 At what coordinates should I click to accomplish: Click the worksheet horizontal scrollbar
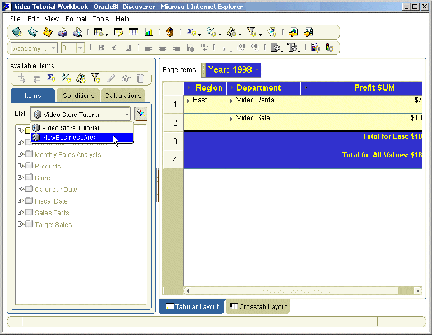[303, 291]
